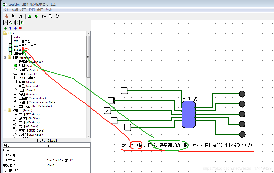
Task: Edit 电路名称 value final
Action: click(x=68, y=165)
